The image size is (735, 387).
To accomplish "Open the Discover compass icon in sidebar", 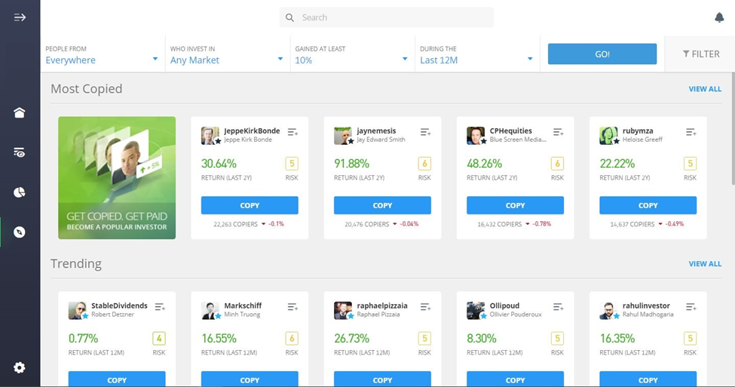I will tap(19, 232).
